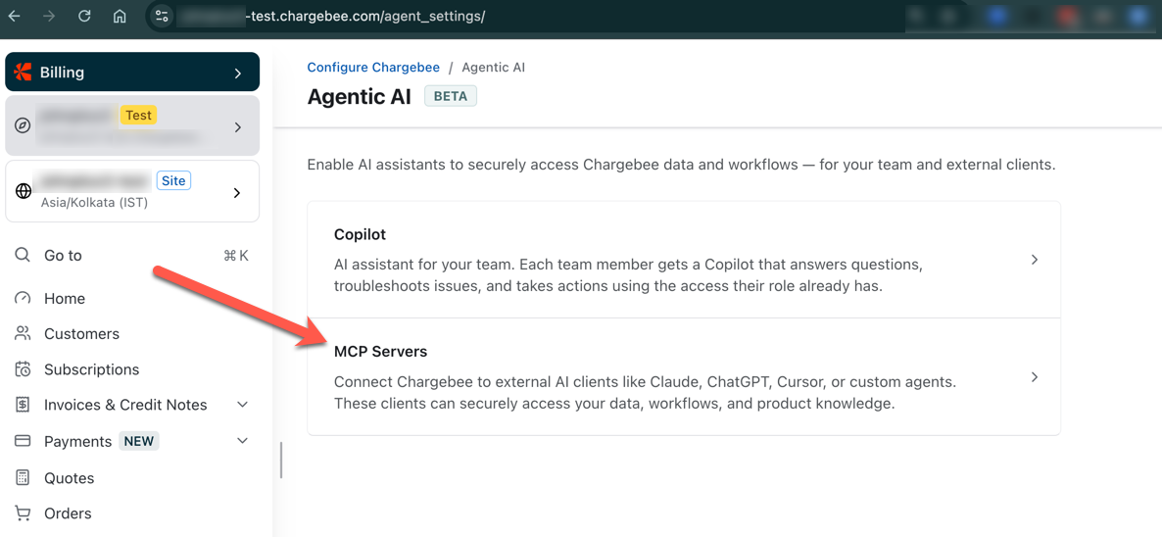Click the MCP Servers description text
1162x537 pixels.
(646, 393)
